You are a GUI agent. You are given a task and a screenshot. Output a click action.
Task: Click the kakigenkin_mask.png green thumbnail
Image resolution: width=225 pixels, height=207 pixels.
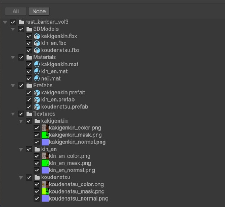pos(45,135)
